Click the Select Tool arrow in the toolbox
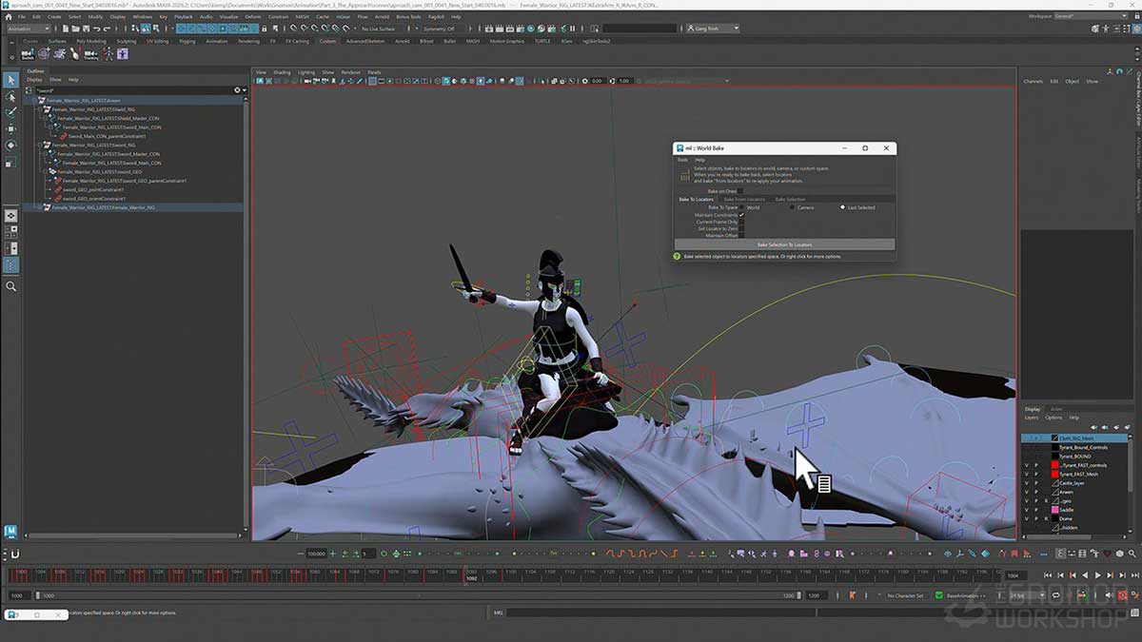 pos(11,82)
